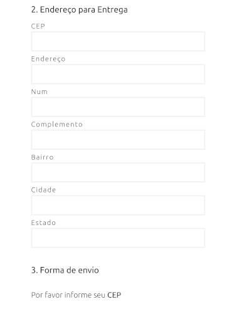Click the CEP label above first field
Viewport: 232px width, 309px height.
(x=38, y=26)
